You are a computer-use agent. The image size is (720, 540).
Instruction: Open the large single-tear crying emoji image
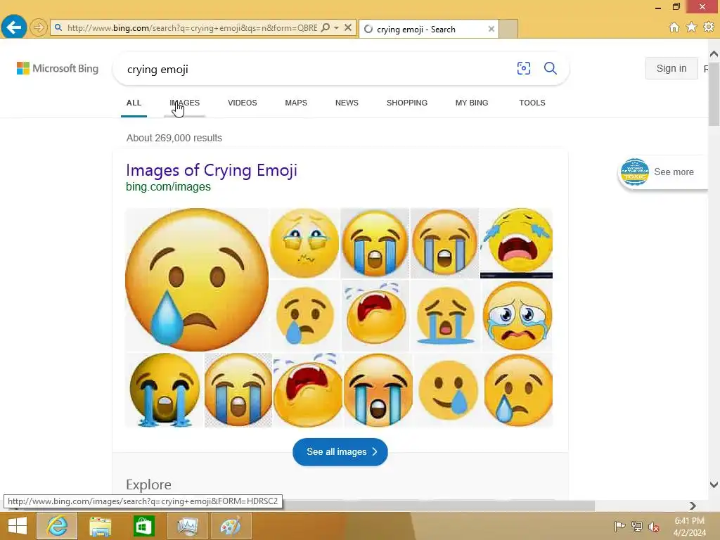[197, 280]
